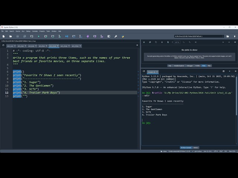
Task: Maximize current pane toolbar icon
Action: (109, 36)
